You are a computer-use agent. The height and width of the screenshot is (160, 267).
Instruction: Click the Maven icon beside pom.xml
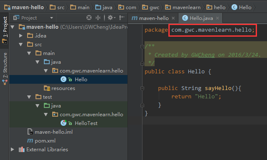[30, 141]
